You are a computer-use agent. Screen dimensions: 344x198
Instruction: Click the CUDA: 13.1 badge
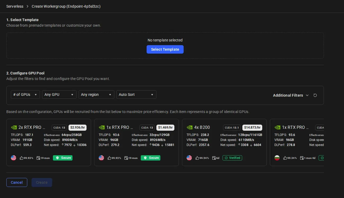(x=232, y=128)
